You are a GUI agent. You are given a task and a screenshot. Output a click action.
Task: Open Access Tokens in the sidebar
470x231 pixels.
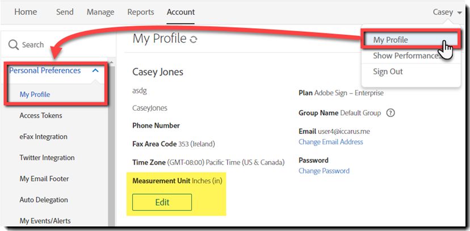pos(41,116)
